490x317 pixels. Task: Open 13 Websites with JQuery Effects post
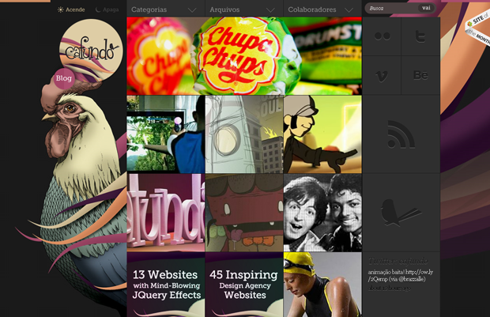click(166, 285)
